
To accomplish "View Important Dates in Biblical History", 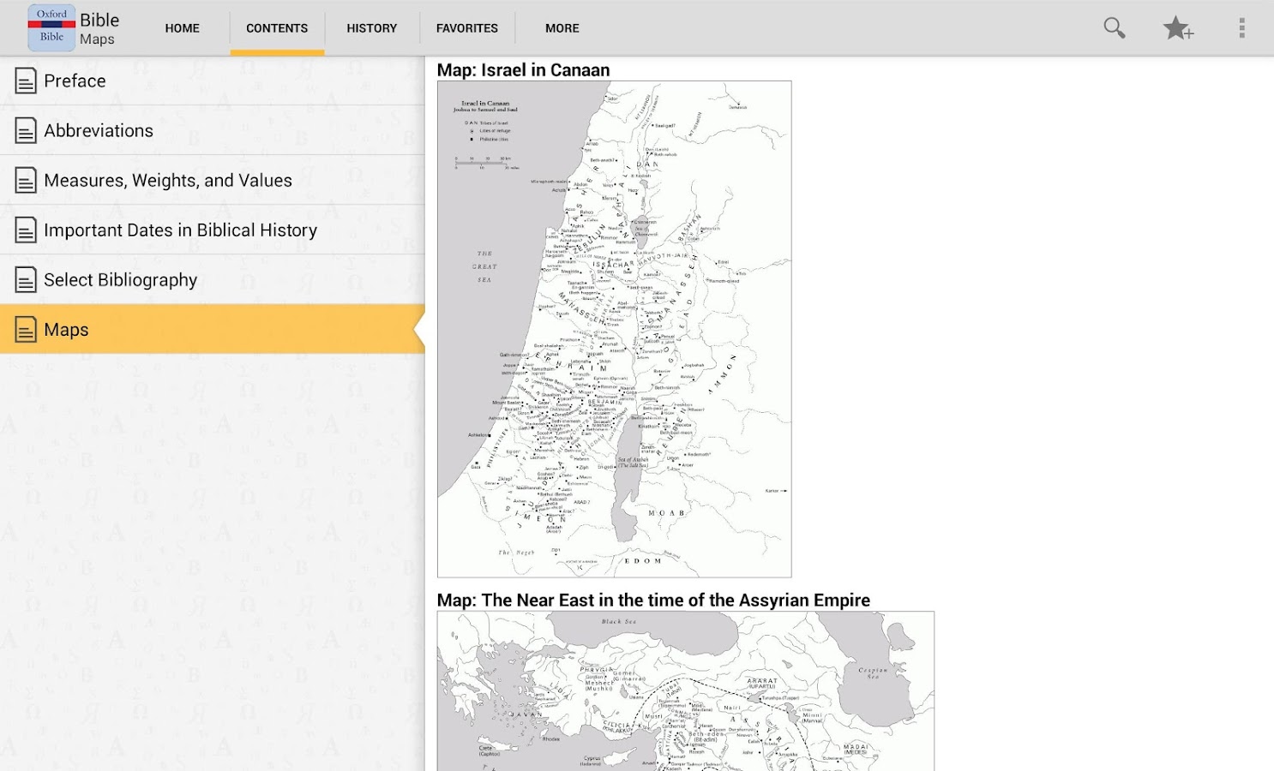I will [x=213, y=230].
